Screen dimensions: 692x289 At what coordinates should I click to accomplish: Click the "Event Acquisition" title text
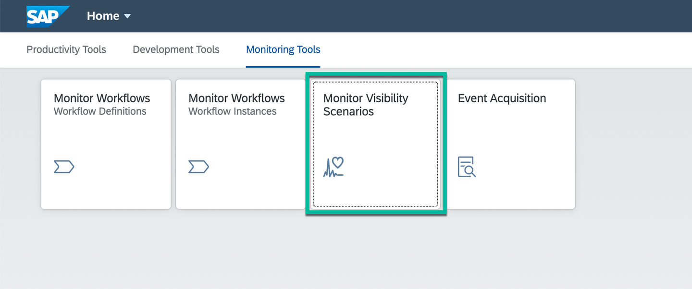click(502, 98)
